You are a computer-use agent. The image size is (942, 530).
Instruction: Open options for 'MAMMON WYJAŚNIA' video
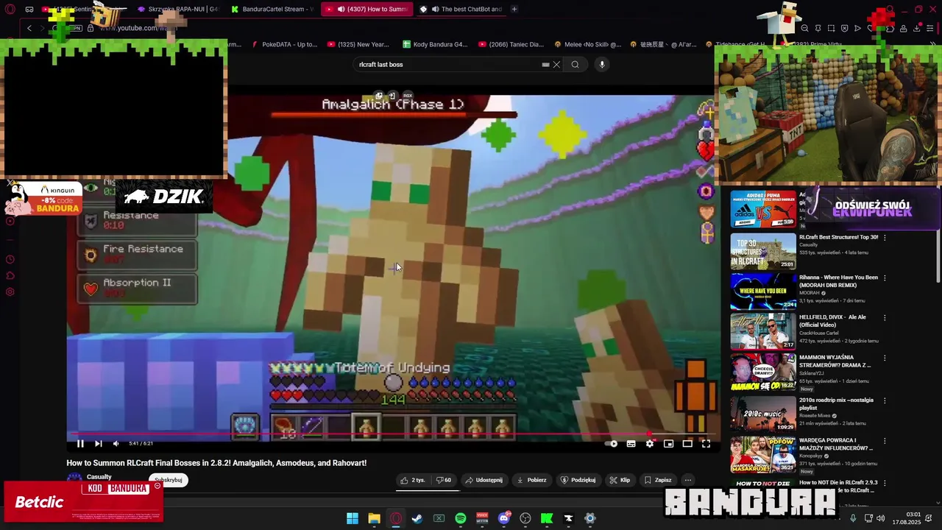click(x=885, y=358)
